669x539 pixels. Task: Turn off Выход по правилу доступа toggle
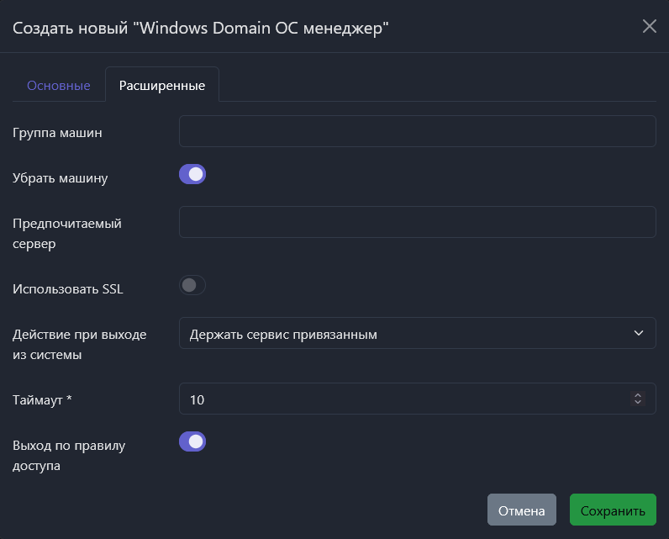pos(192,441)
